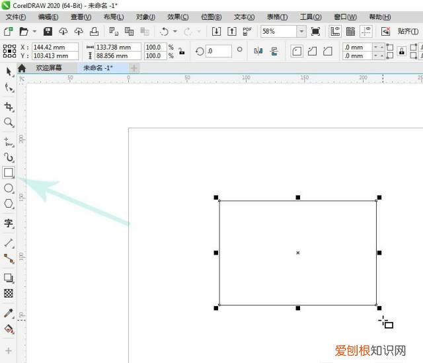Add a new document tab
Image resolution: width=423 pixels, height=363 pixels.
click(x=134, y=68)
